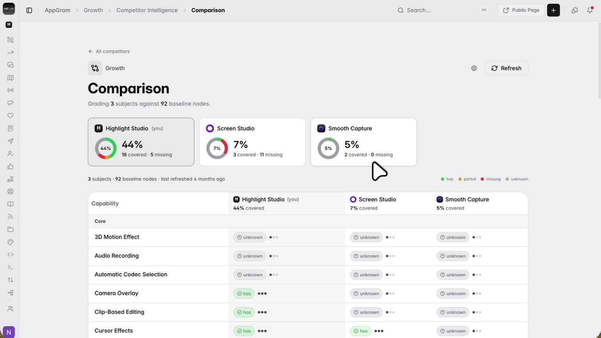
Task: Open the paper plane icon in sidebar
Action: [x=10, y=141]
